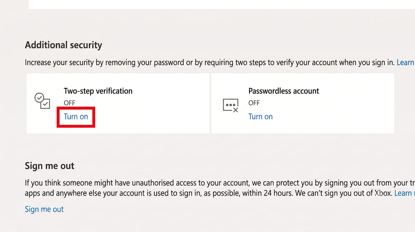Image resolution: width=415 pixels, height=232 pixels.
Task: Click the blue Sign me out link
Action: 44,209
